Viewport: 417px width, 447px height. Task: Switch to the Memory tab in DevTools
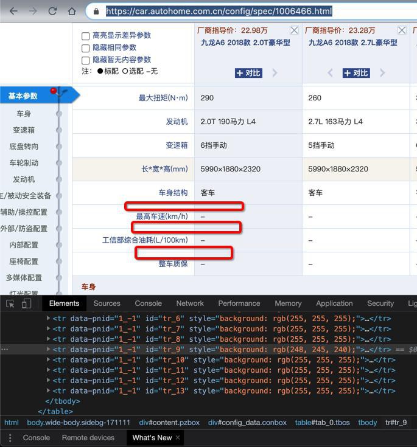pyautogui.click(x=288, y=303)
